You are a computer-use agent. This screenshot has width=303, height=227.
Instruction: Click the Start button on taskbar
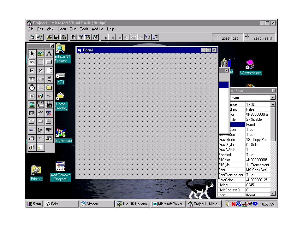34,204
